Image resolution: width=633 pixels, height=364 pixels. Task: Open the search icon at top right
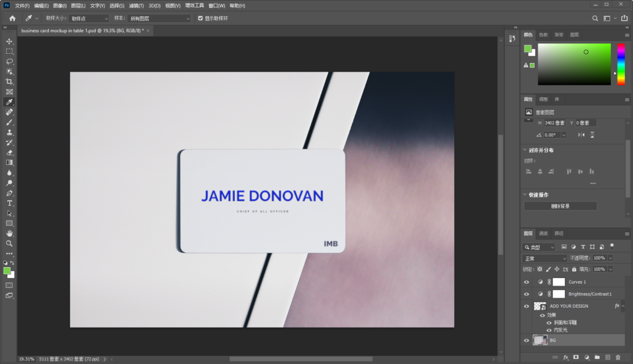(595, 18)
